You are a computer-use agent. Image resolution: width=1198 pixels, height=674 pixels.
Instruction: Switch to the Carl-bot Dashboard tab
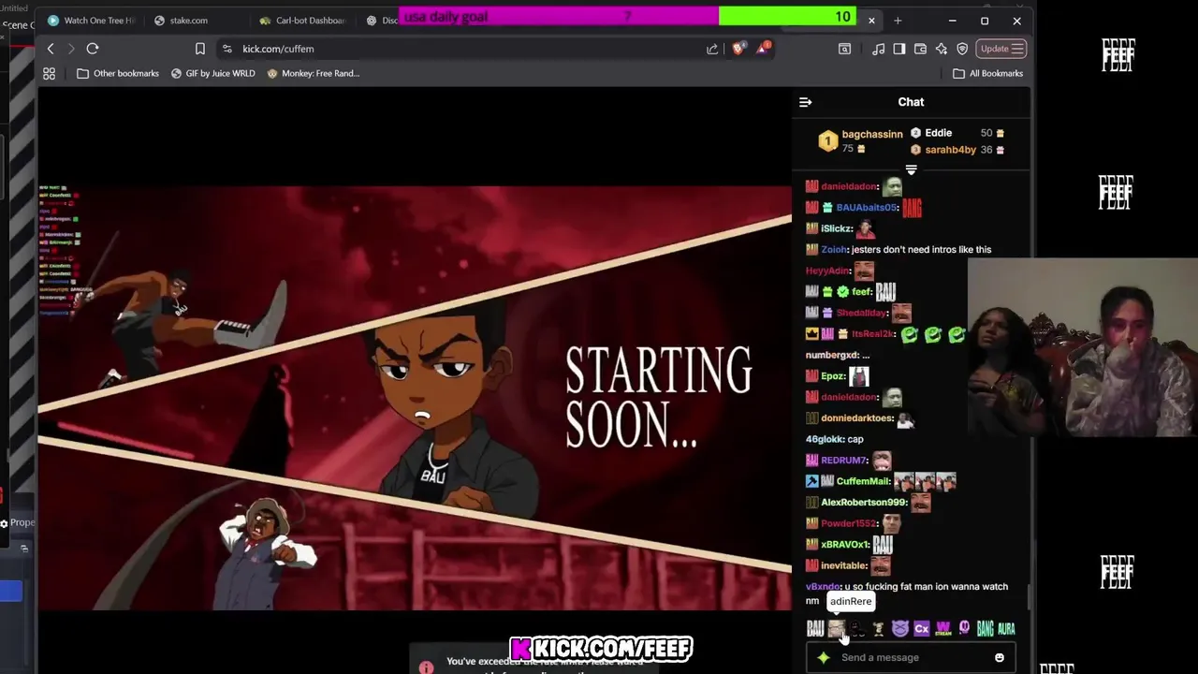(304, 20)
